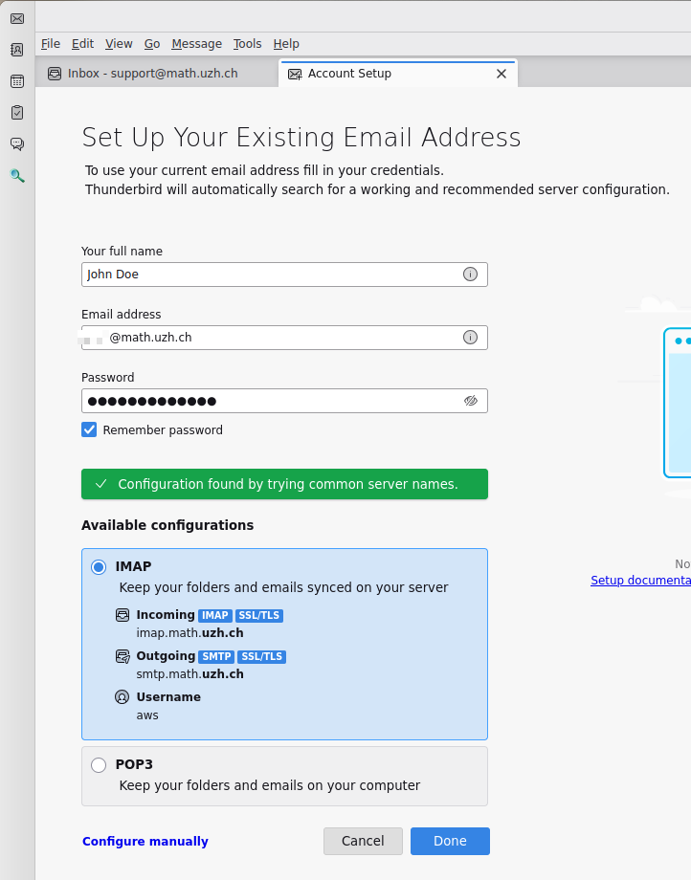The height and width of the screenshot is (880, 691).
Task: Toggle password visibility eye icon
Action: pyautogui.click(x=470, y=401)
